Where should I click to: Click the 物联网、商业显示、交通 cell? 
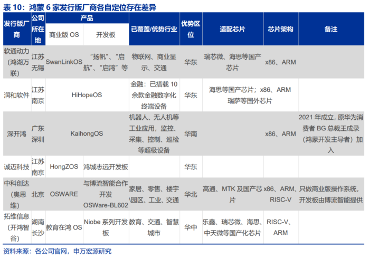[154, 62]
